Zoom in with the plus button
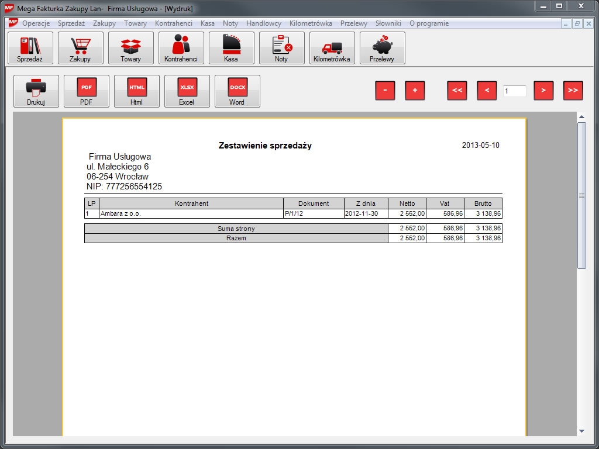This screenshot has width=599, height=449. click(x=415, y=91)
